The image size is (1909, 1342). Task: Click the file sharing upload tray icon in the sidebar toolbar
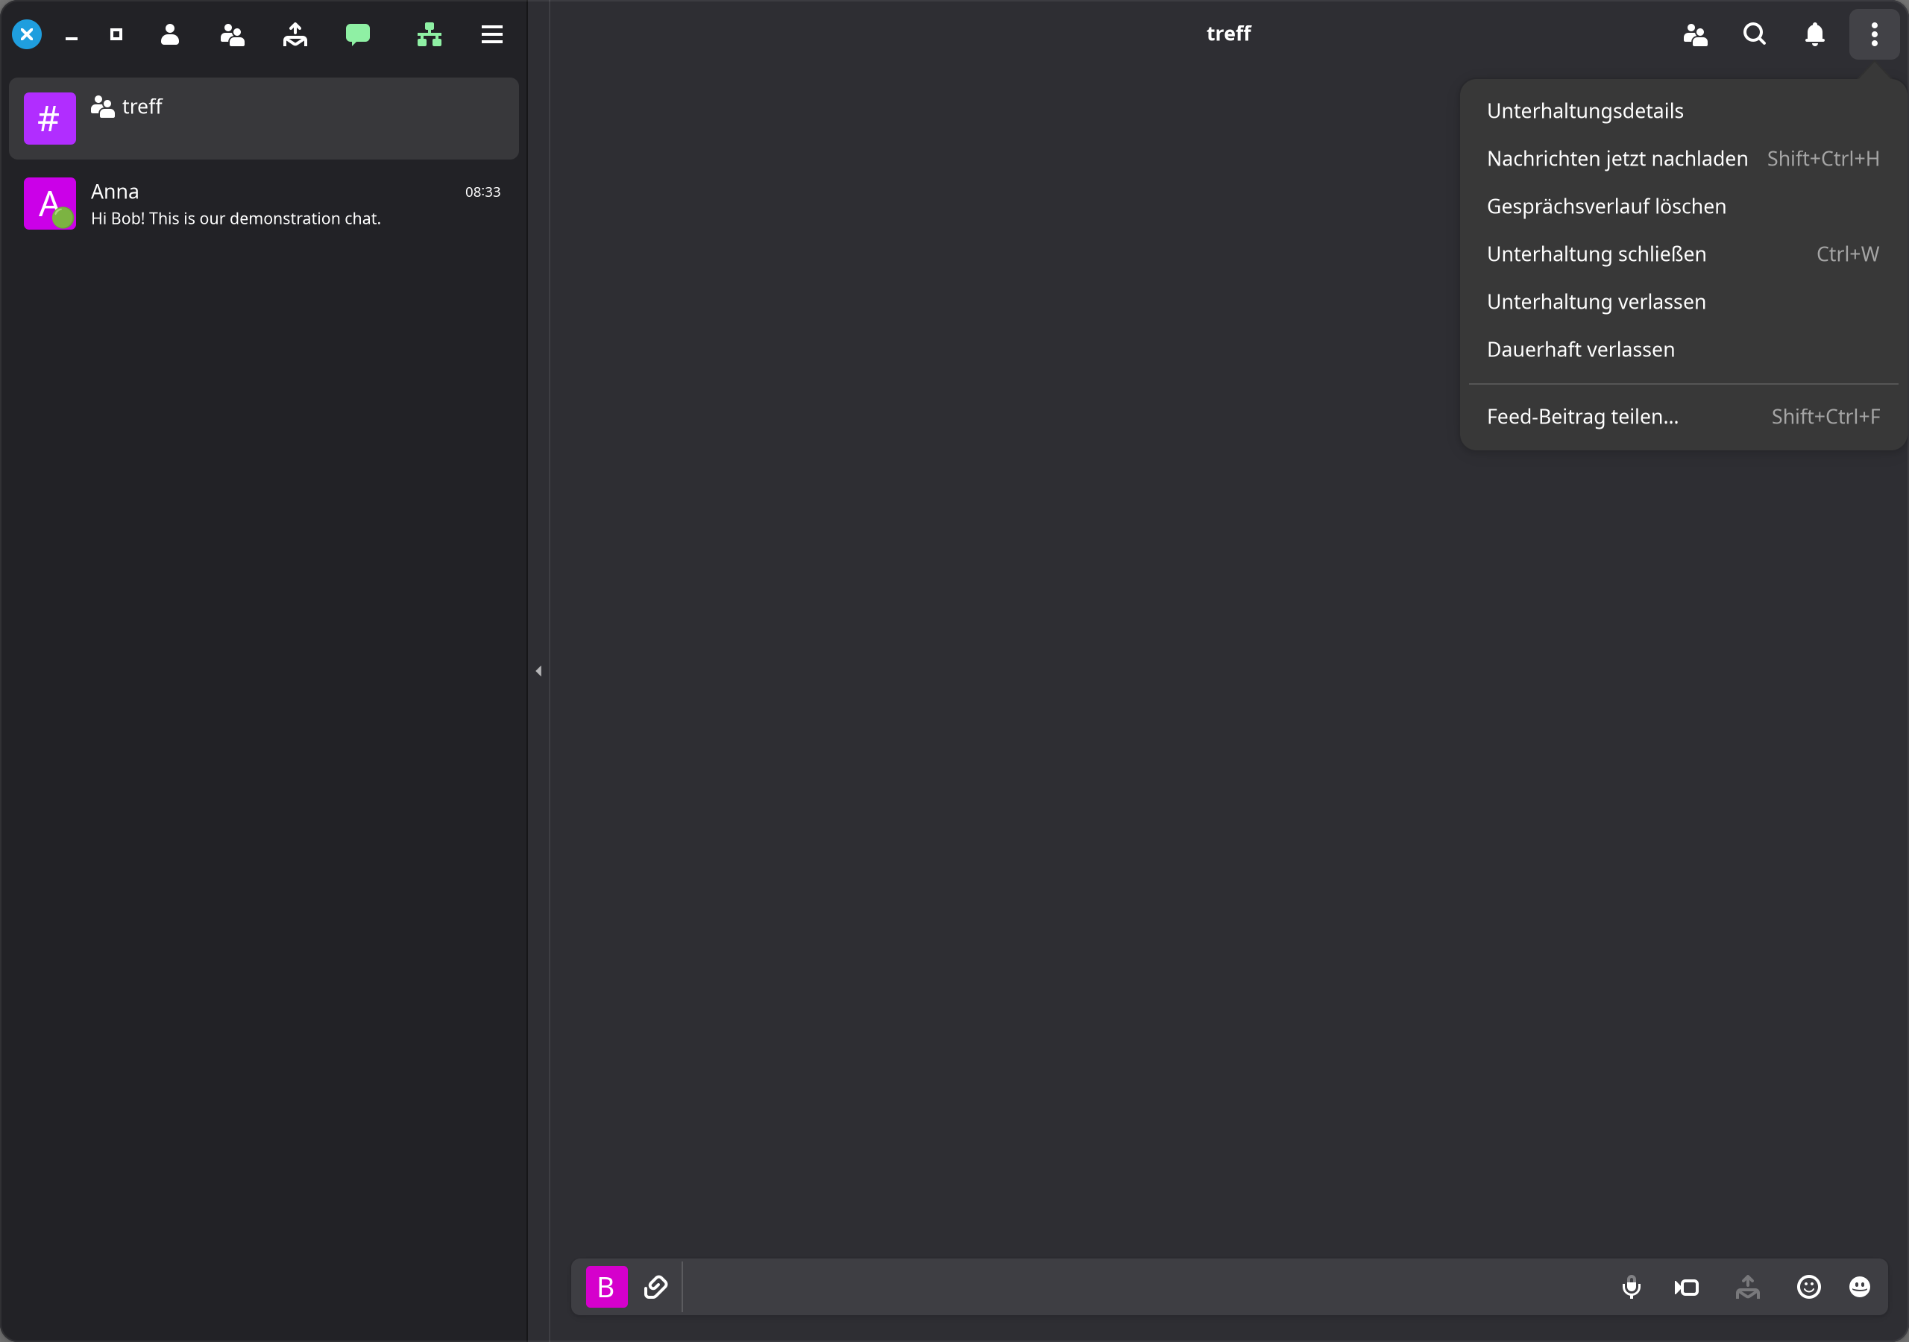pyautogui.click(x=295, y=34)
